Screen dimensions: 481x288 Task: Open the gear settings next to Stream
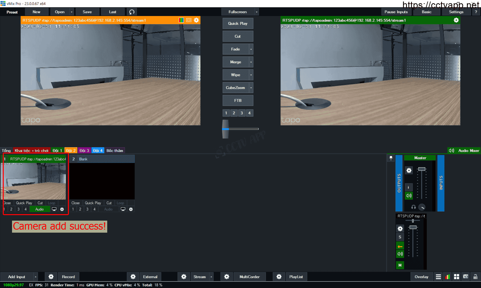coord(184,277)
